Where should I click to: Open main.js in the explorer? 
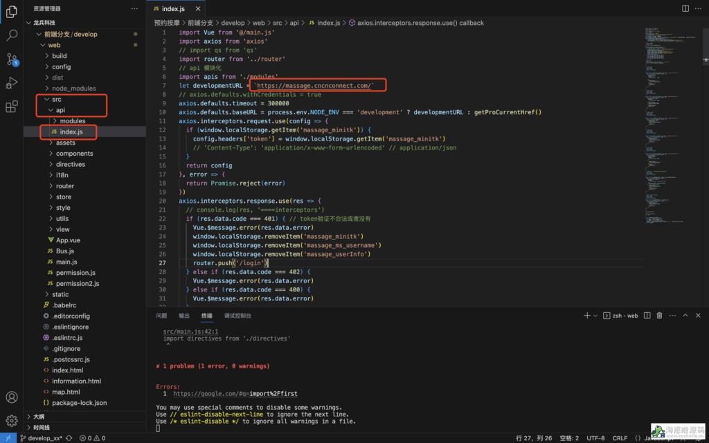pos(66,262)
